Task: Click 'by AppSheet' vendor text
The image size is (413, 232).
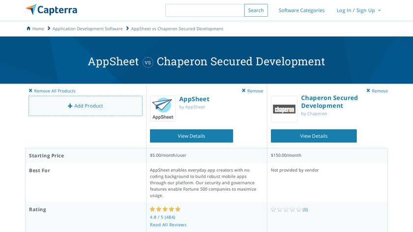Action: tap(192, 107)
